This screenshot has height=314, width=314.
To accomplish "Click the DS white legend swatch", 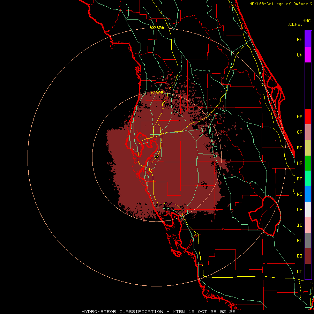I will click(308, 209).
